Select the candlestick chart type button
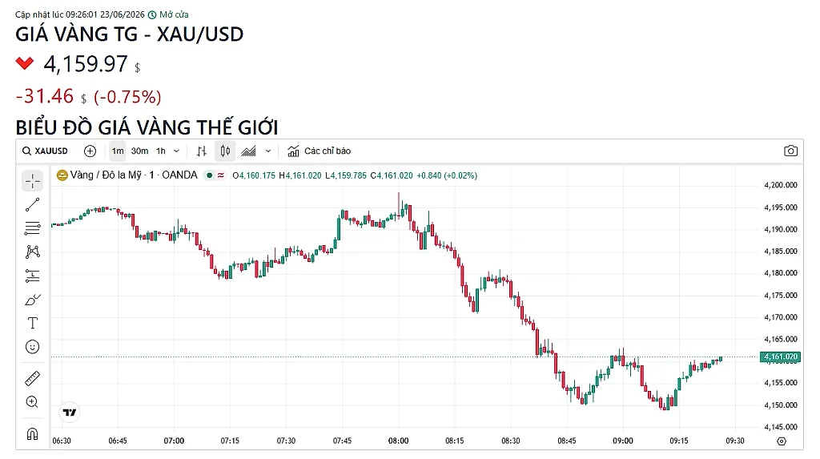The height and width of the screenshot is (459, 820). (x=225, y=151)
